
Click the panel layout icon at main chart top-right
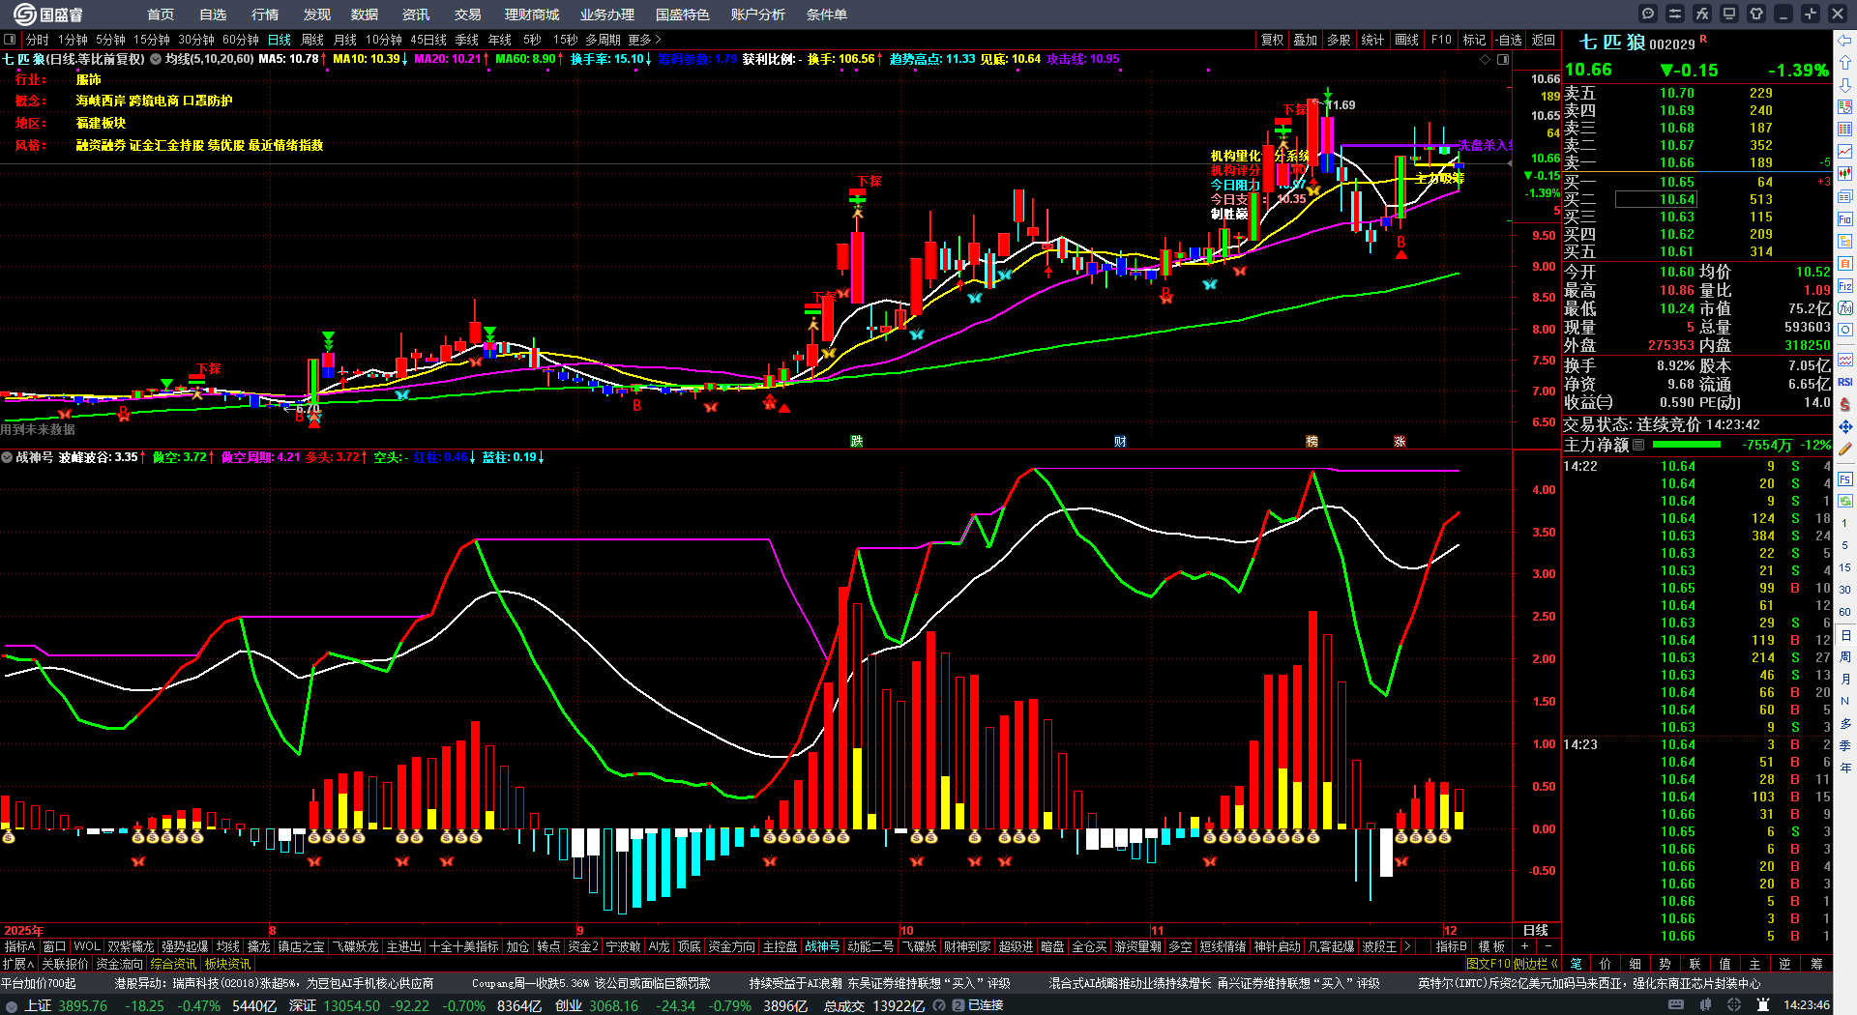tap(1503, 59)
